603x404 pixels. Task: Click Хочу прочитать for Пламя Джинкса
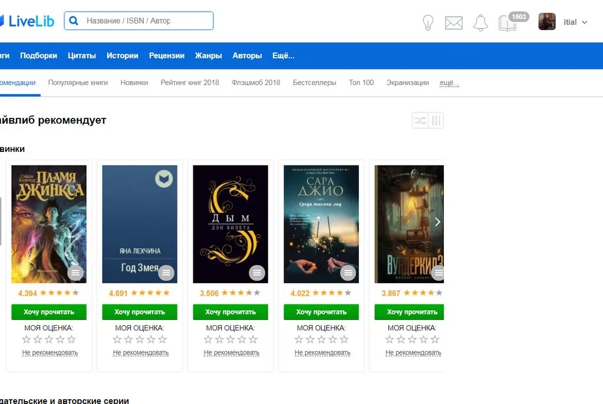[x=49, y=312]
